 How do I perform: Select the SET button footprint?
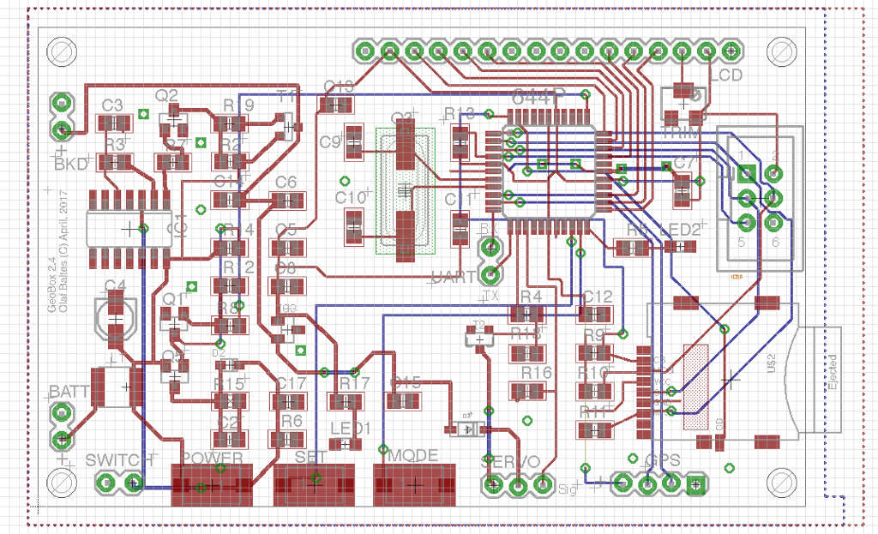(x=314, y=485)
